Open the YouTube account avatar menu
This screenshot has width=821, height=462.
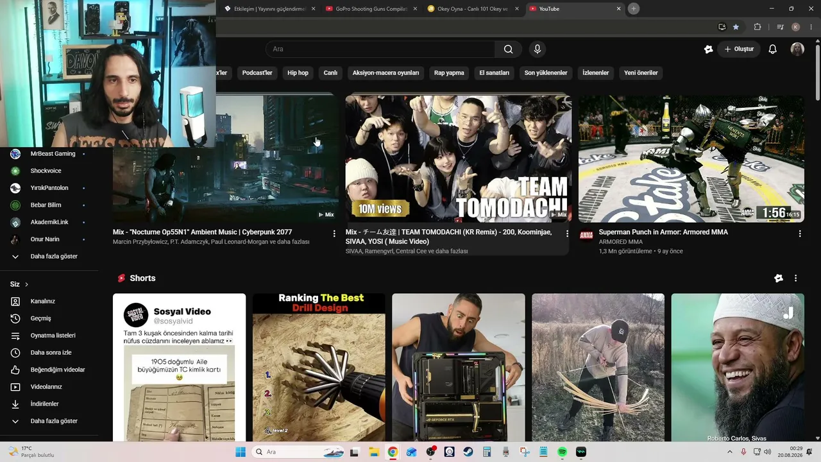pyautogui.click(x=797, y=49)
